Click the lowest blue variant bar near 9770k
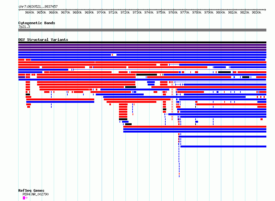This screenshot has height=201, width=275. coord(223,146)
